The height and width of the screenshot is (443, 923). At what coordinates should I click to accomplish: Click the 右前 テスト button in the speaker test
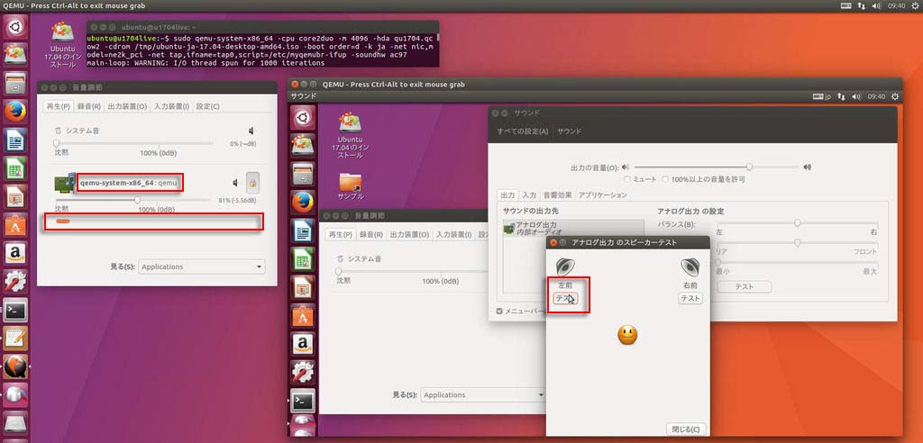(690, 298)
